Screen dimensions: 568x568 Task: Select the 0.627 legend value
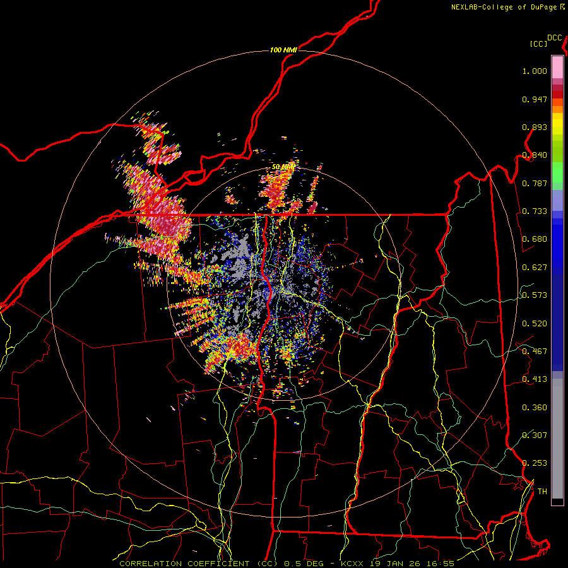pos(535,268)
